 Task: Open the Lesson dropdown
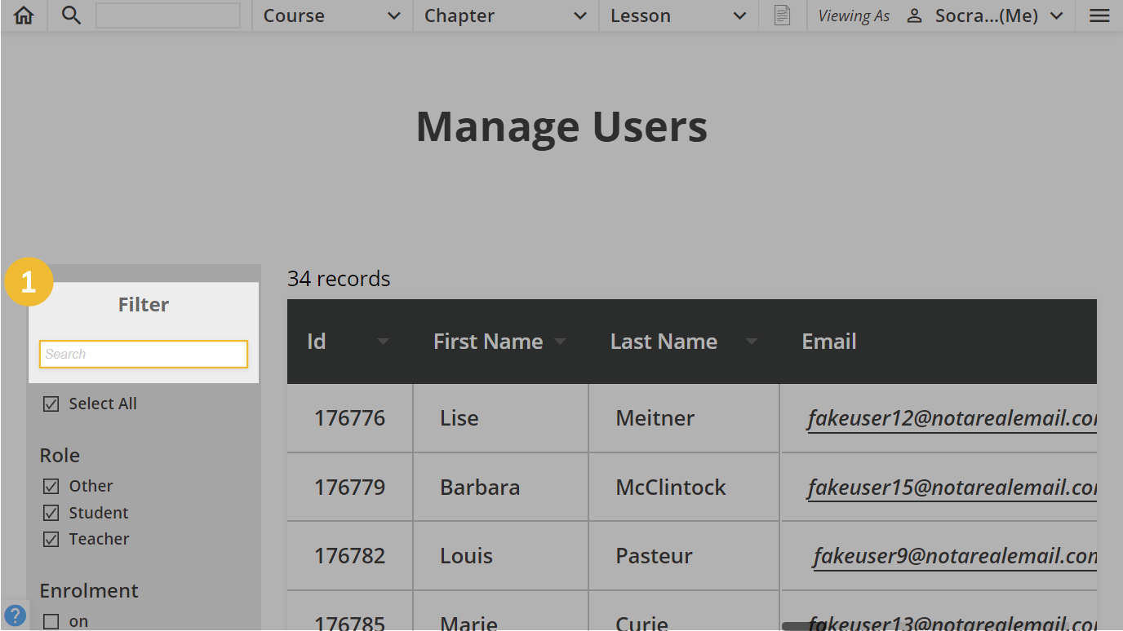(x=679, y=15)
